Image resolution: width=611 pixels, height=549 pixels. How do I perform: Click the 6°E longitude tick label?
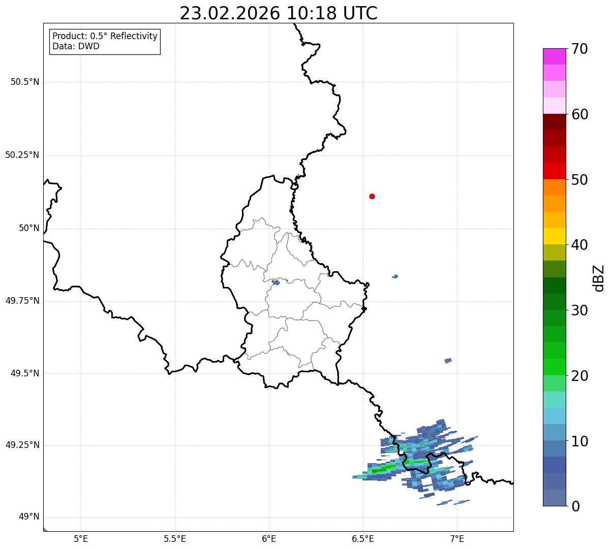point(269,538)
